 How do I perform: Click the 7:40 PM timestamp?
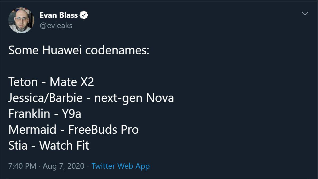coord(22,166)
